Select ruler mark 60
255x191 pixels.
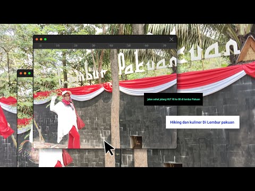pos(147,46)
